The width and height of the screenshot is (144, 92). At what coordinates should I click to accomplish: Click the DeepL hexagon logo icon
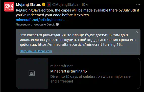pos(57,24)
